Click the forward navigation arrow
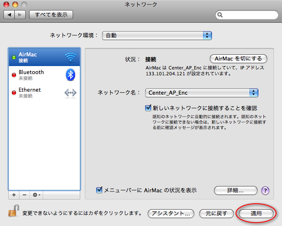This screenshot has width=282, height=226. [x=20, y=15]
